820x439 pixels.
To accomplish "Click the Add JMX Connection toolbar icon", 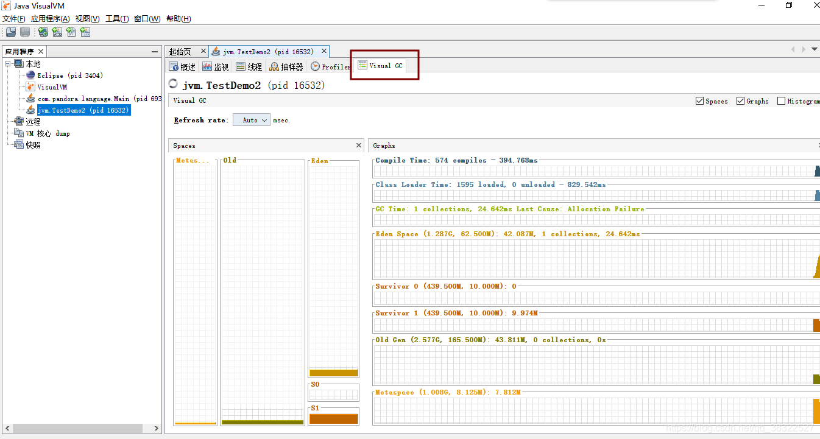I will pyautogui.click(x=57, y=32).
